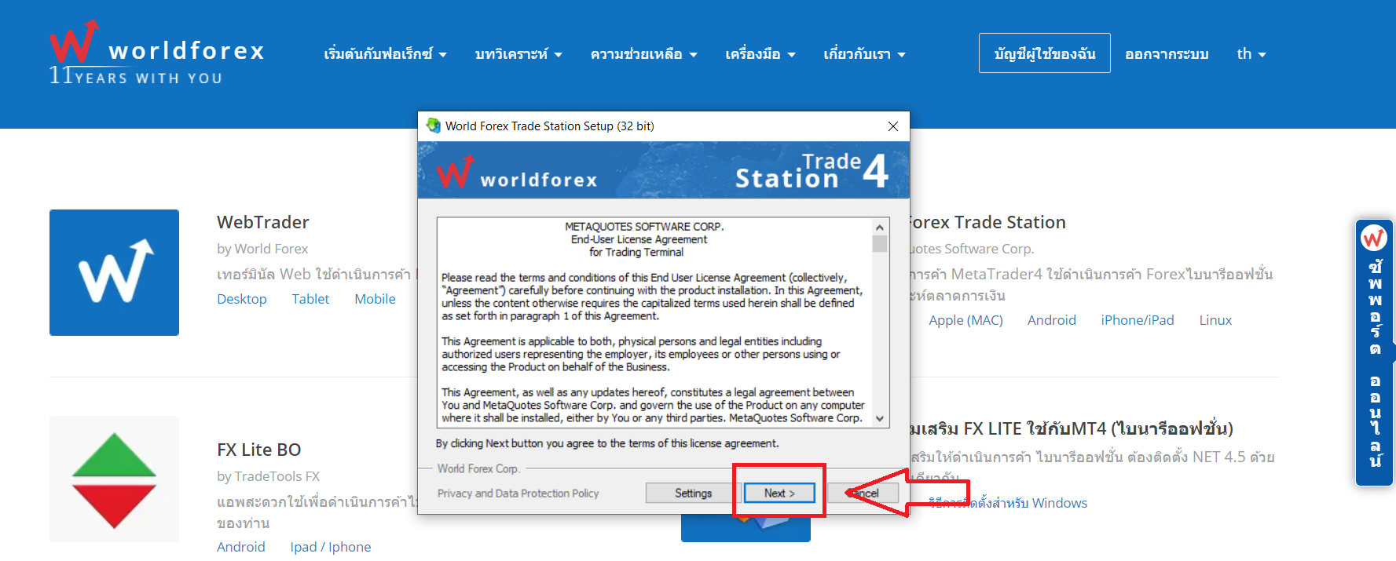
Task: Click the 'By clicking Next button you agree' text
Action: [x=607, y=443]
